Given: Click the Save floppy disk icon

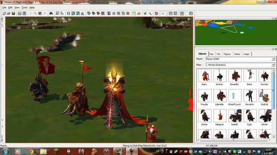Looking at the screenshot, I should [x=13, y=13].
